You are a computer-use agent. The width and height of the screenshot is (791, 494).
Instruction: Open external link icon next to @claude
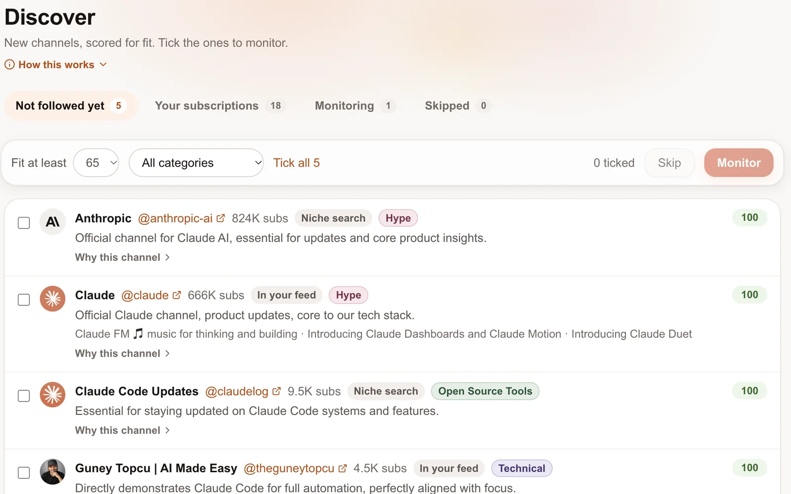pos(176,295)
